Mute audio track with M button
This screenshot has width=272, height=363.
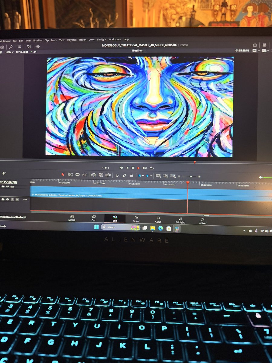17,199
